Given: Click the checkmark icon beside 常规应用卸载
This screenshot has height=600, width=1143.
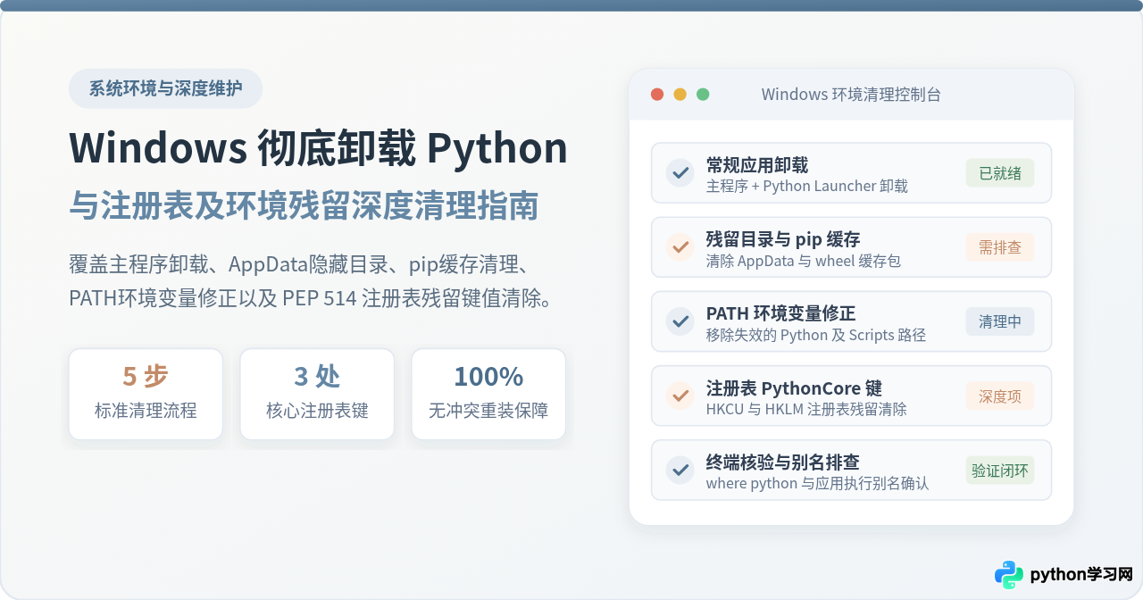Looking at the screenshot, I should point(680,172).
